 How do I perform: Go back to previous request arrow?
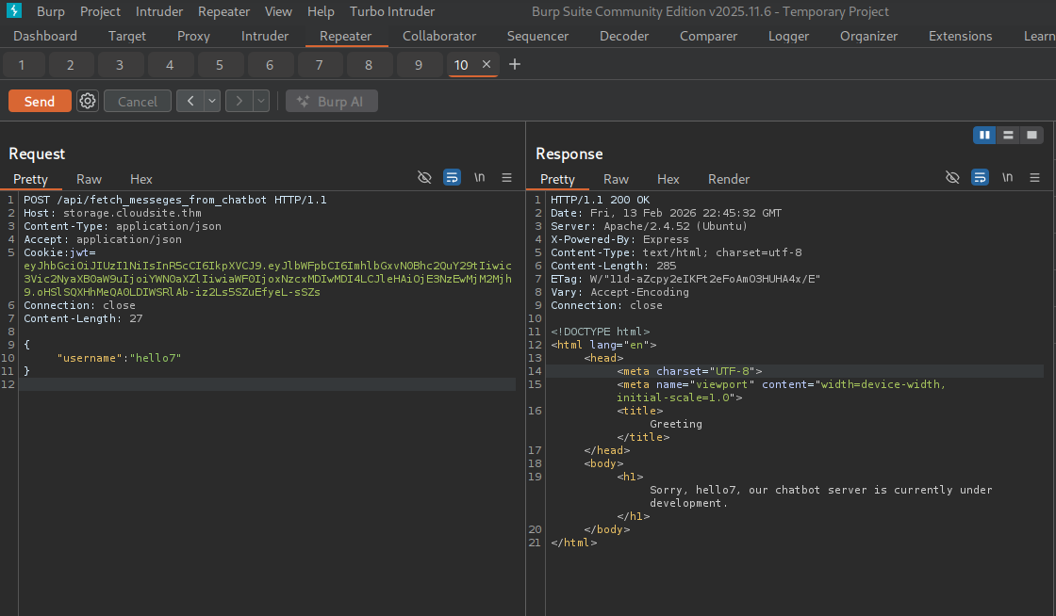[190, 101]
